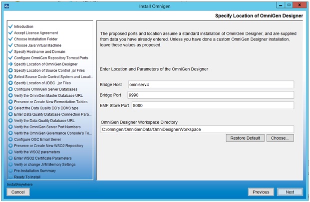Click checkmark icon beside Introduction step
Viewport: 310px width, 202px height.
(10, 26)
